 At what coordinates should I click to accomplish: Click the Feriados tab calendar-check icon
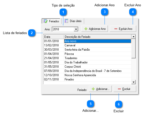point(45,21)
